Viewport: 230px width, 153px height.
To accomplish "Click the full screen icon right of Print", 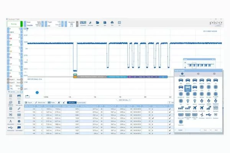I will pos(119,23).
